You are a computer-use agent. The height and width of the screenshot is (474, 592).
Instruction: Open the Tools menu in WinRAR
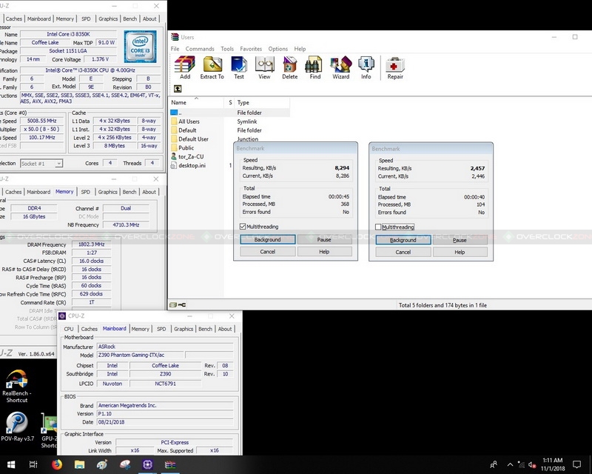tap(227, 49)
